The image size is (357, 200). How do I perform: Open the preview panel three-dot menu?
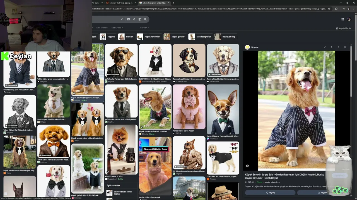click(x=338, y=47)
